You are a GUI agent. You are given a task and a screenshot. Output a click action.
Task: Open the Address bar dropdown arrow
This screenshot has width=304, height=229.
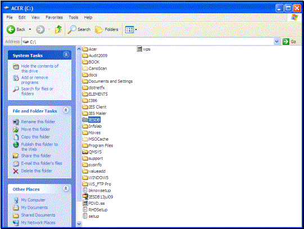[x=276, y=41]
